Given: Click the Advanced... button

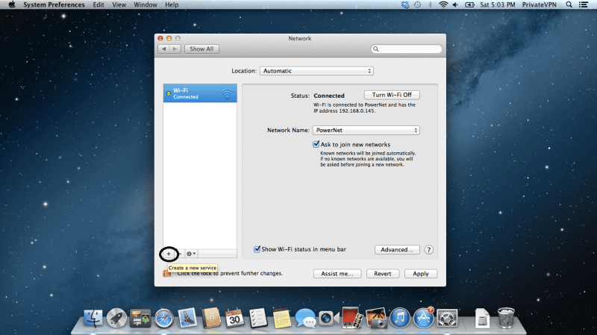Looking at the screenshot, I should pos(397,250).
